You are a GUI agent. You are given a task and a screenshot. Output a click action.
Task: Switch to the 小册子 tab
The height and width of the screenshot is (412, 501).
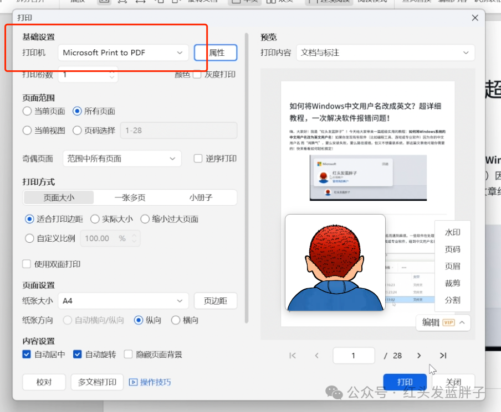coord(201,197)
